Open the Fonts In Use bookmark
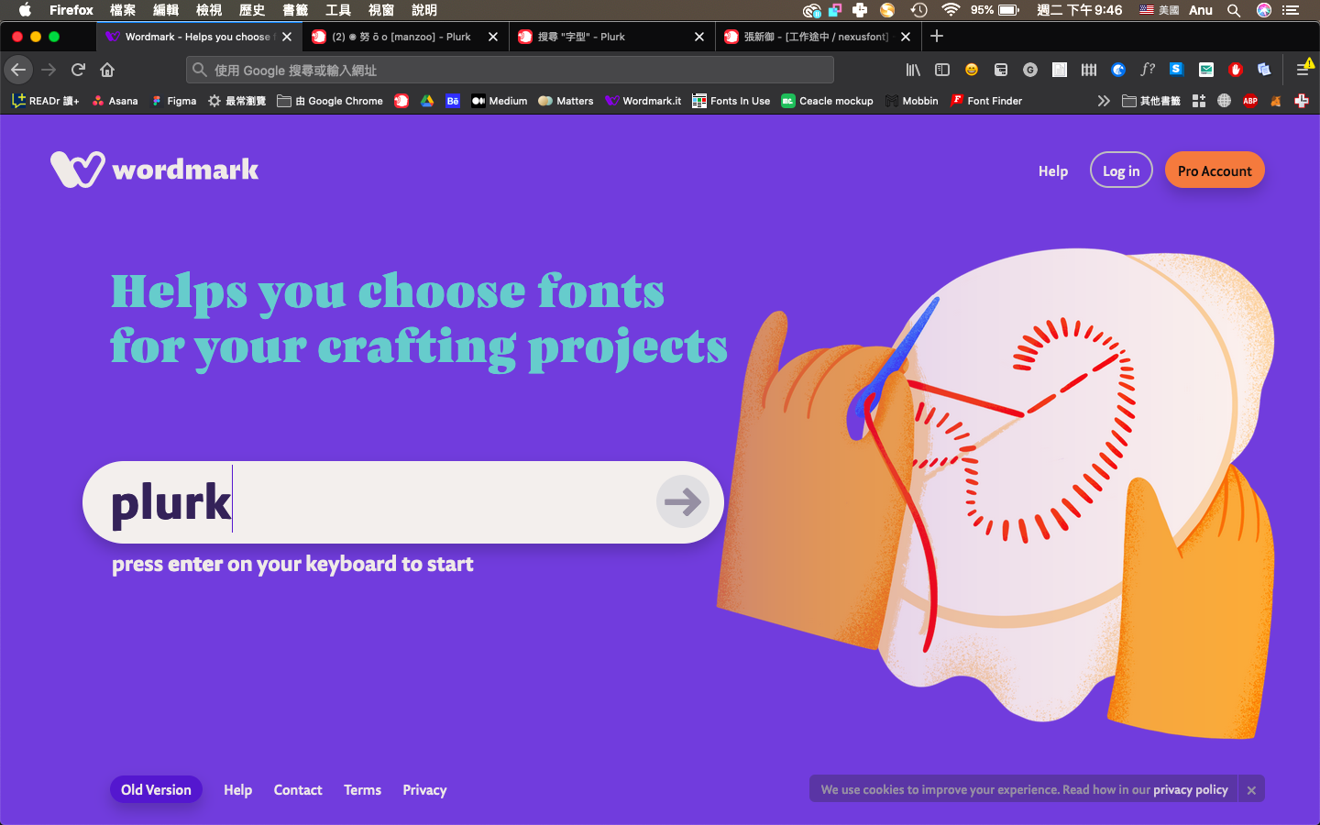Viewport: 1320px width, 825px height. (731, 101)
